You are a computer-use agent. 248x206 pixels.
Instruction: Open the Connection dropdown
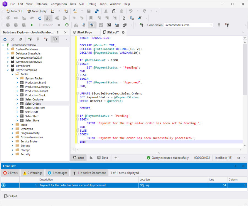pos(211,25)
